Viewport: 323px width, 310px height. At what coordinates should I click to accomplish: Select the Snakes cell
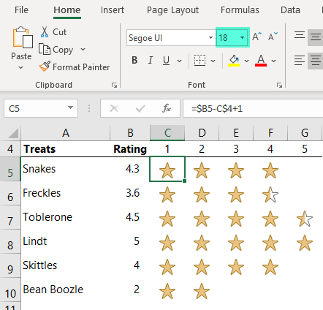(x=66, y=169)
